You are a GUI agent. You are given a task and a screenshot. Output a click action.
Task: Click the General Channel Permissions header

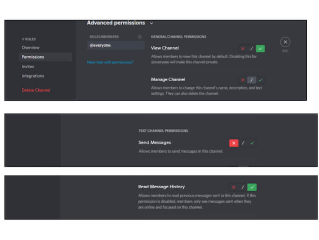tap(179, 37)
